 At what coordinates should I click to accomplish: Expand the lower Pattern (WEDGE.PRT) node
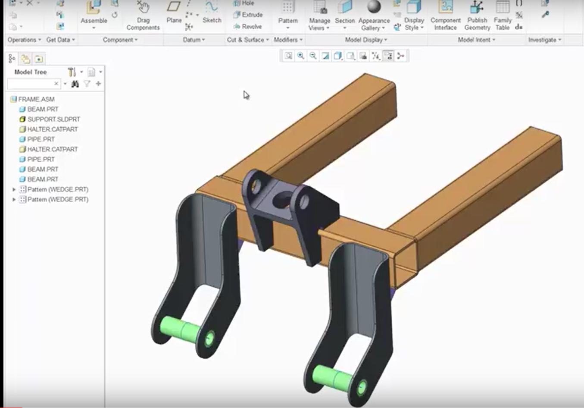(x=14, y=199)
